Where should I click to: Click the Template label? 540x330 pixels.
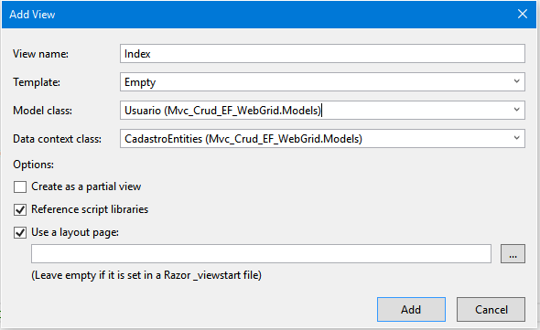(x=37, y=82)
